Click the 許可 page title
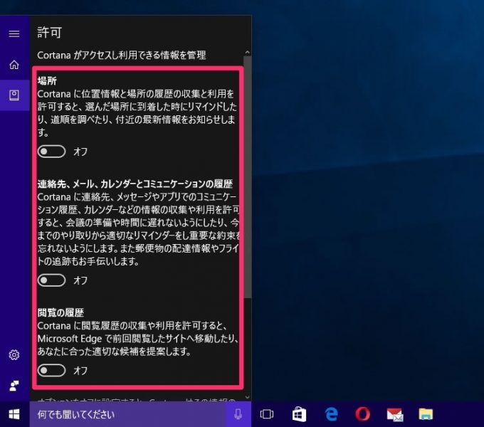The height and width of the screenshot is (427, 484). tap(49, 33)
